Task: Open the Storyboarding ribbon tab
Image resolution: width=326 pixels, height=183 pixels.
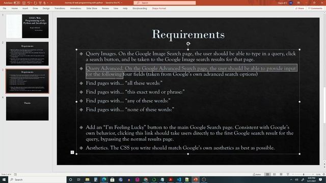Action: [140, 9]
